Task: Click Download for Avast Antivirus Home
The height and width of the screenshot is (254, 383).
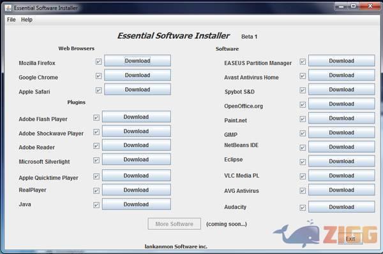Action: click(342, 75)
